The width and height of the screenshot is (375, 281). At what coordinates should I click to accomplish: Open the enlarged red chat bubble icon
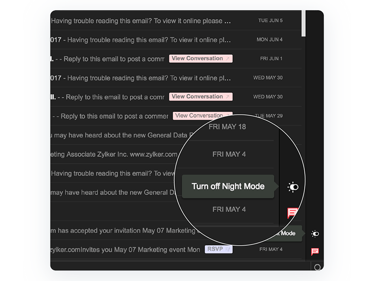click(x=292, y=214)
